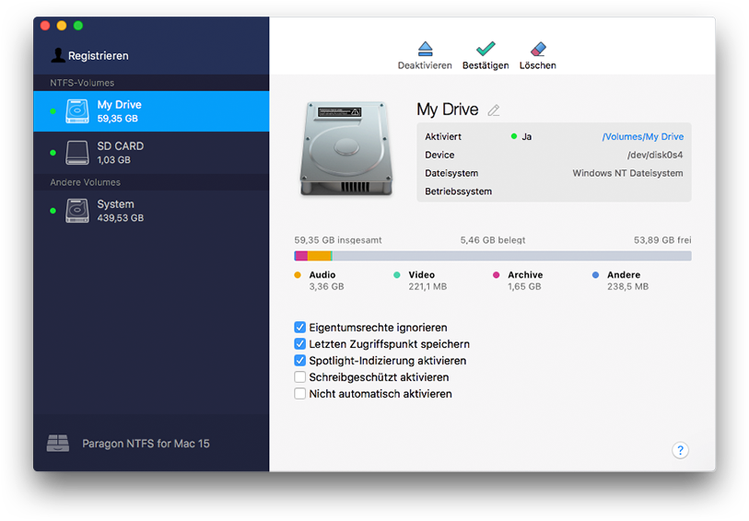Click the Video 221,1 MB value
The image size is (749, 521).
[427, 287]
